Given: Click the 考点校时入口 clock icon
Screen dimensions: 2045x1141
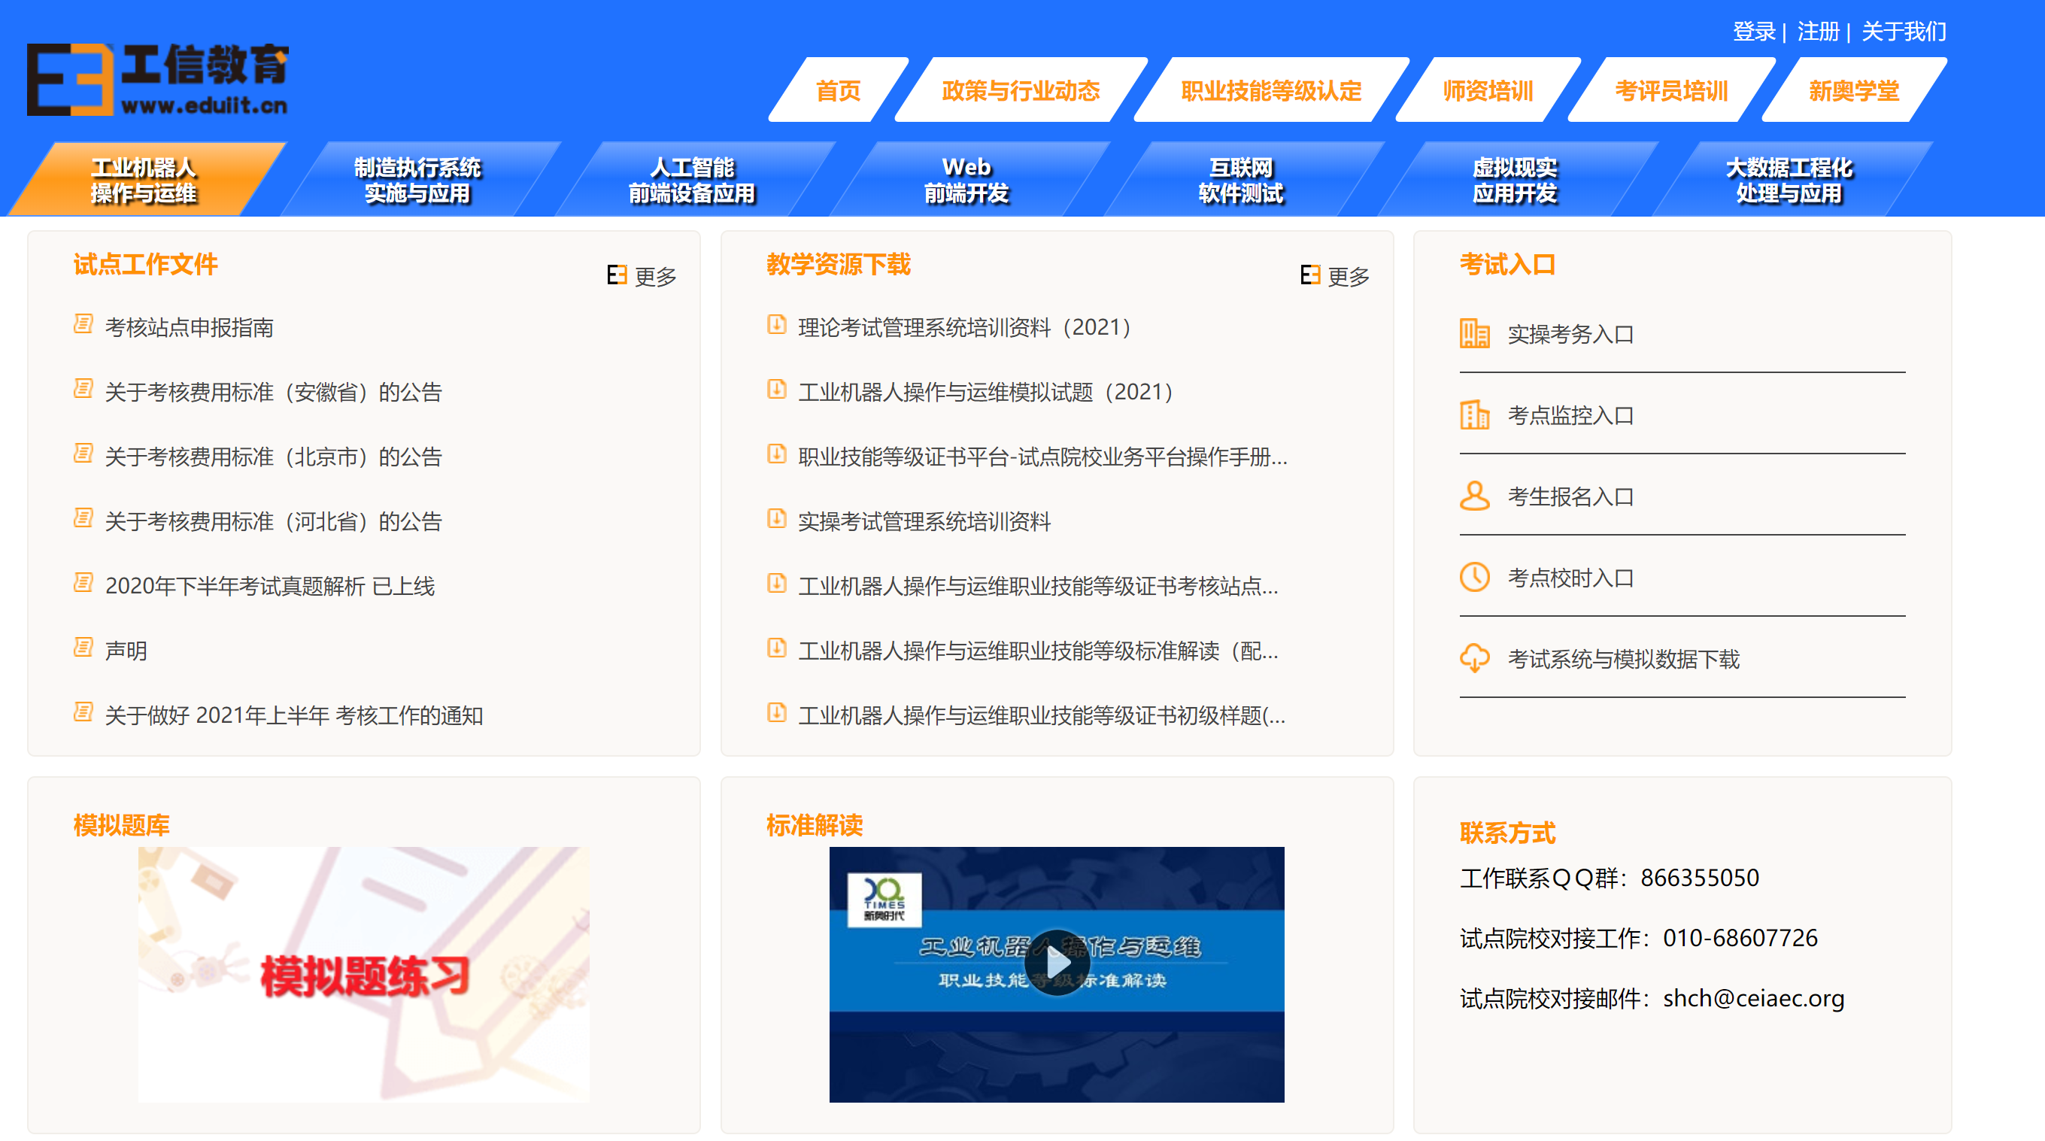Looking at the screenshot, I should coord(1474,577).
